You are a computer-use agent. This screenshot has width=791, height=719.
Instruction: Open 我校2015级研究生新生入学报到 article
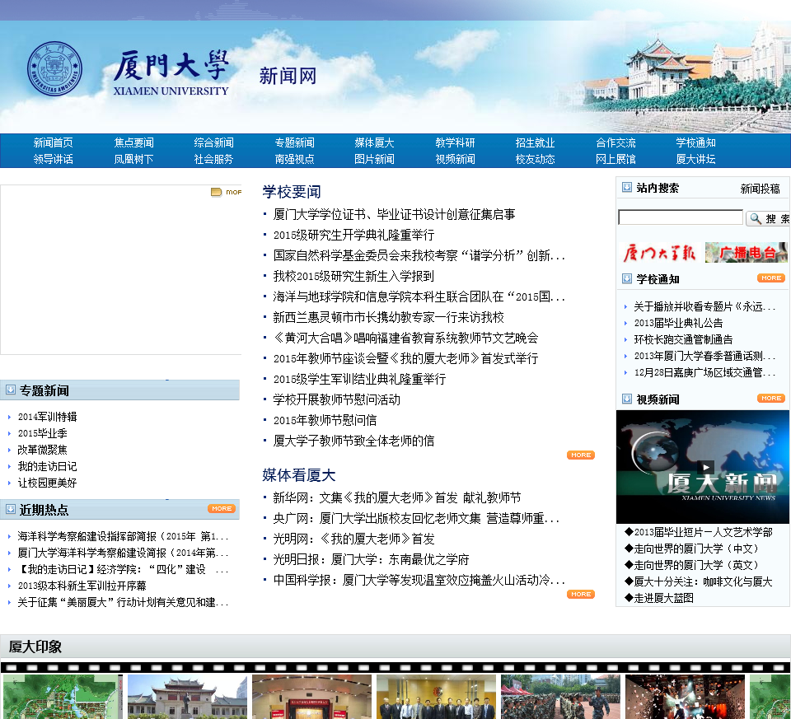(353, 276)
